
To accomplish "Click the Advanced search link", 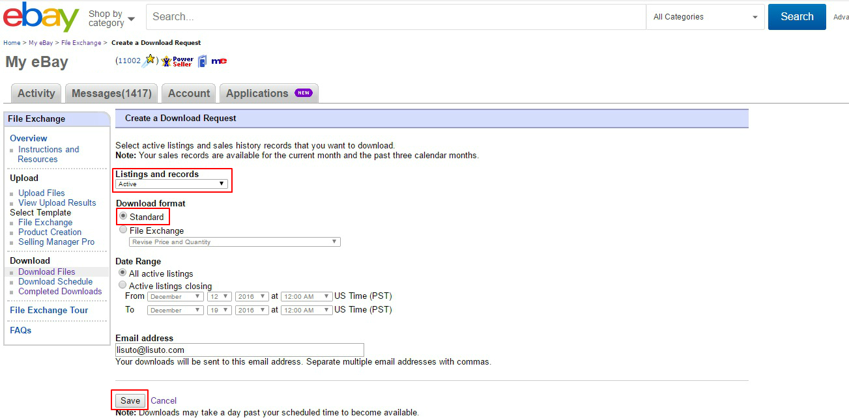I will coord(841,18).
